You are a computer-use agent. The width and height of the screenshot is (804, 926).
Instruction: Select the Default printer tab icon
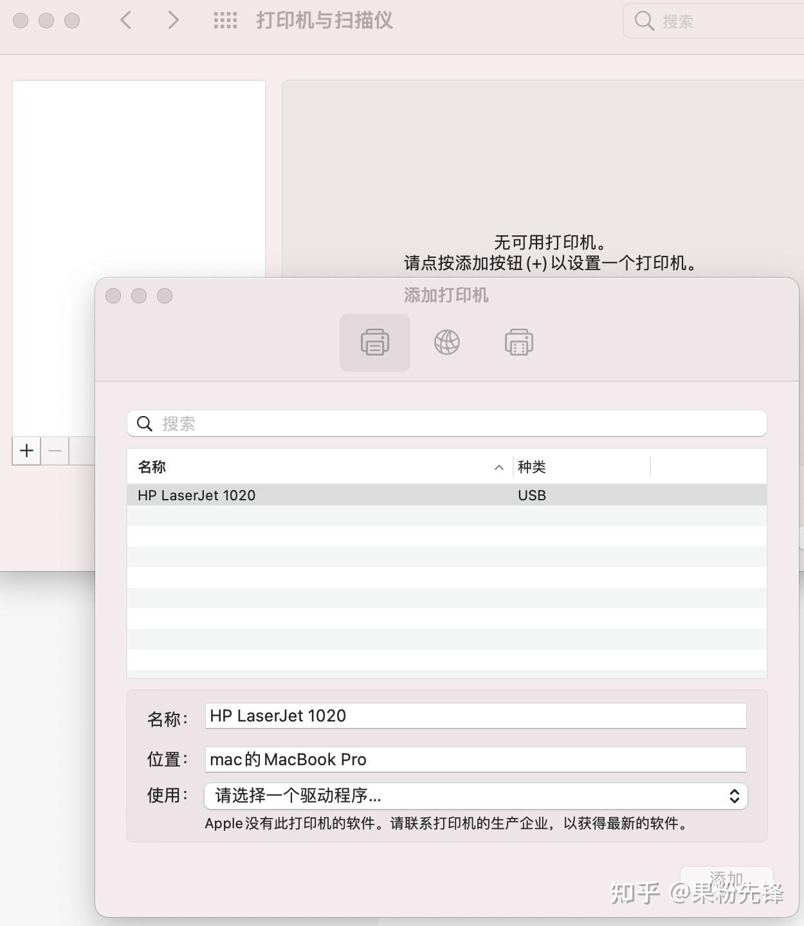tap(375, 342)
